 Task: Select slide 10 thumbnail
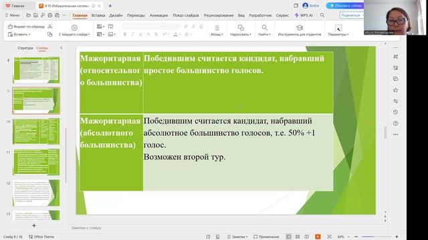[x=36, y=131]
